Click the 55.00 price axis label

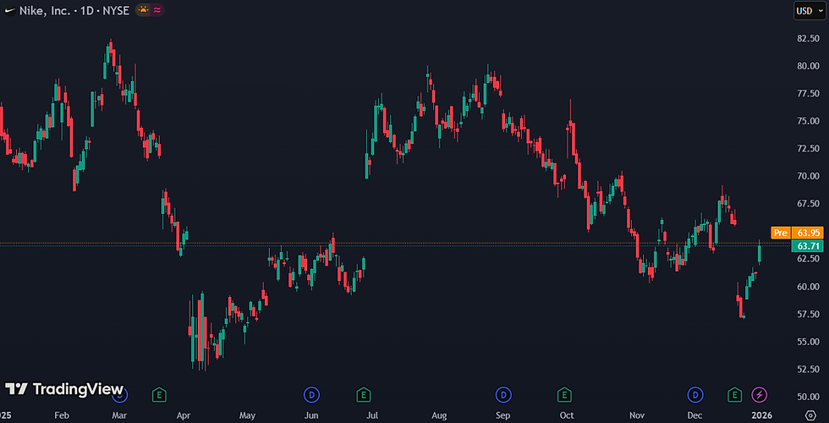pos(808,342)
